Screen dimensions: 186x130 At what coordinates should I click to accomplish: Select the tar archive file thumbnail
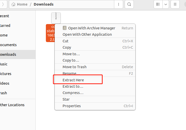click(x=56, y=18)
